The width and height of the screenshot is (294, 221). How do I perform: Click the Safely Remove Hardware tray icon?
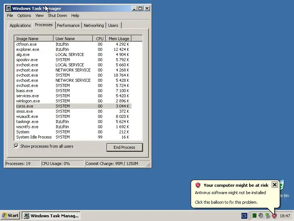click(268, 215)
